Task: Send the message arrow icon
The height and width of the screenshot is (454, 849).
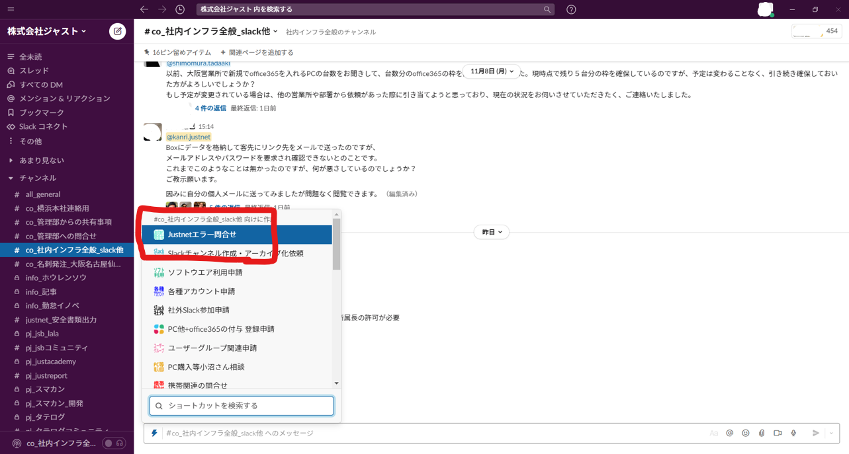Action: click(816, 434)
